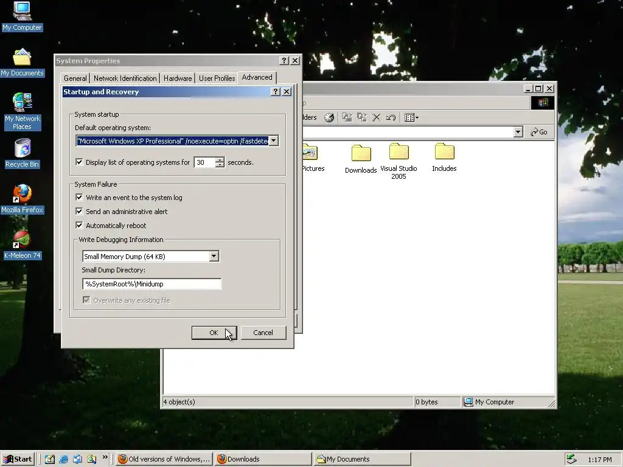This screenshot has width=623, height=467.
Task: Click the help button in System Properties title bar
Action: pos(284,60)
